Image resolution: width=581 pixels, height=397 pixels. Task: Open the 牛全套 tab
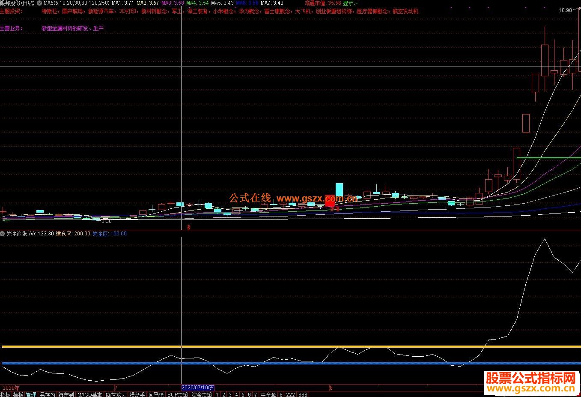coord(268,394)
